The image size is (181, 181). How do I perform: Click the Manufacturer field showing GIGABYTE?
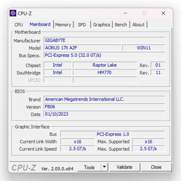(x=104, y=40)
